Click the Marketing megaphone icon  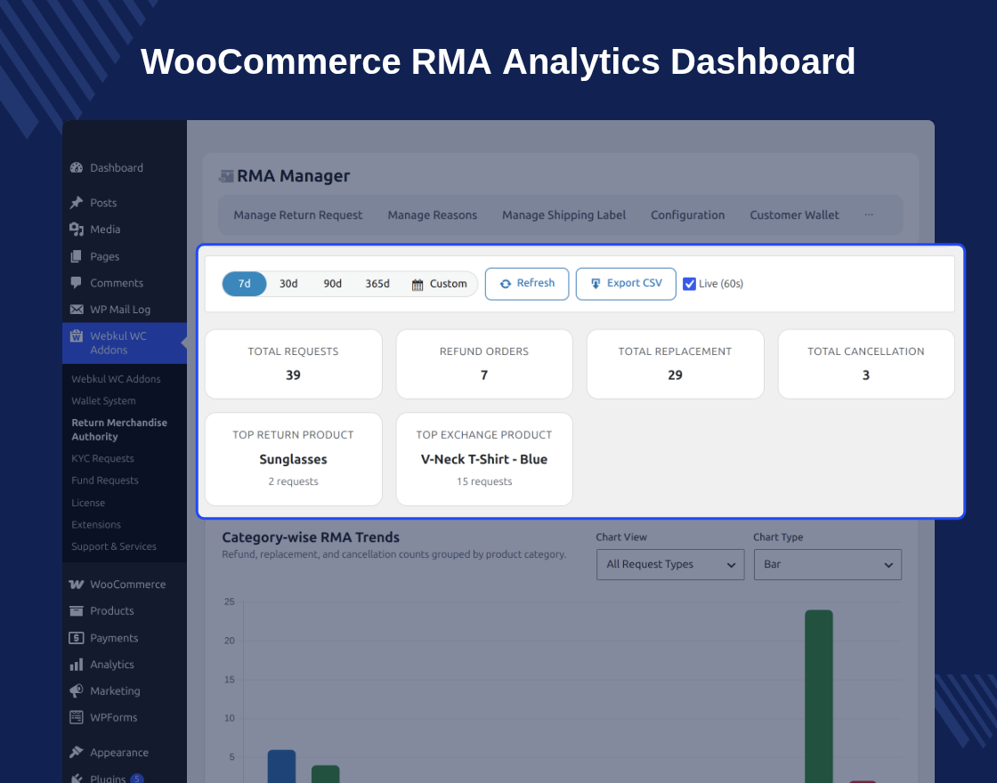[x=77, y=690]
